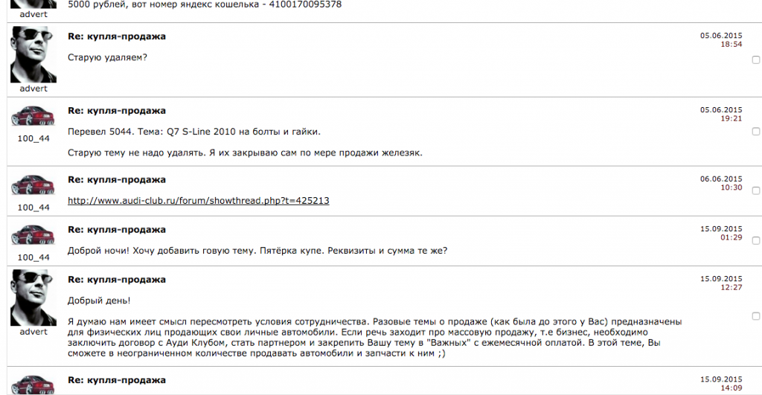Open the last message title dated 14:09

coord(117,380)
